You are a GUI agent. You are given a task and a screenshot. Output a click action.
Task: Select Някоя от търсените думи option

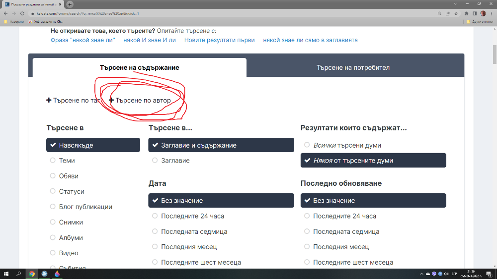coord(373,161)
